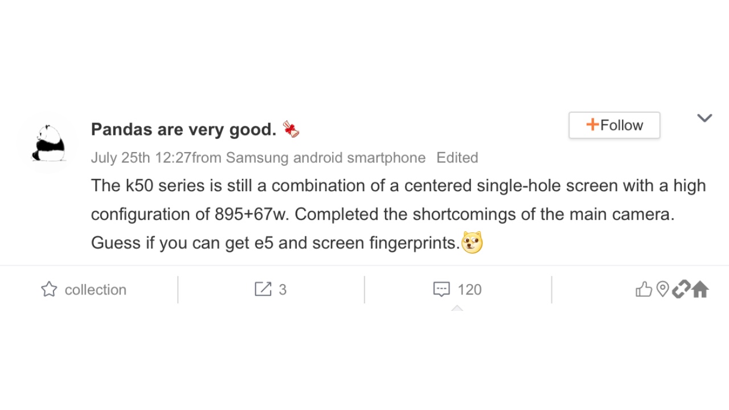Expand the post options chevron
The width and height of the screenshot is (729, 410).
[x=705, y=118]
